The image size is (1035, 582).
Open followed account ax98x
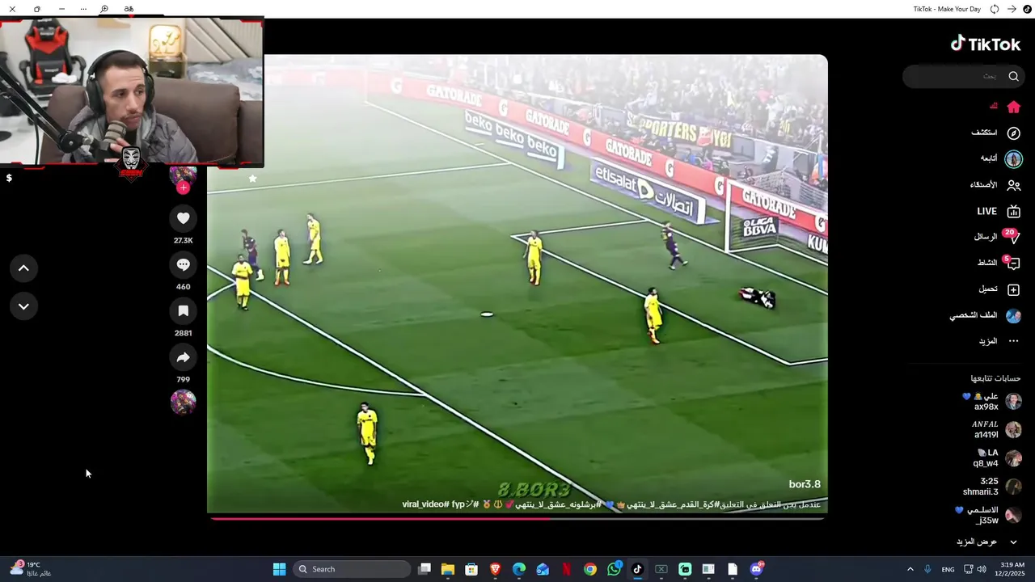coord(991,402)
